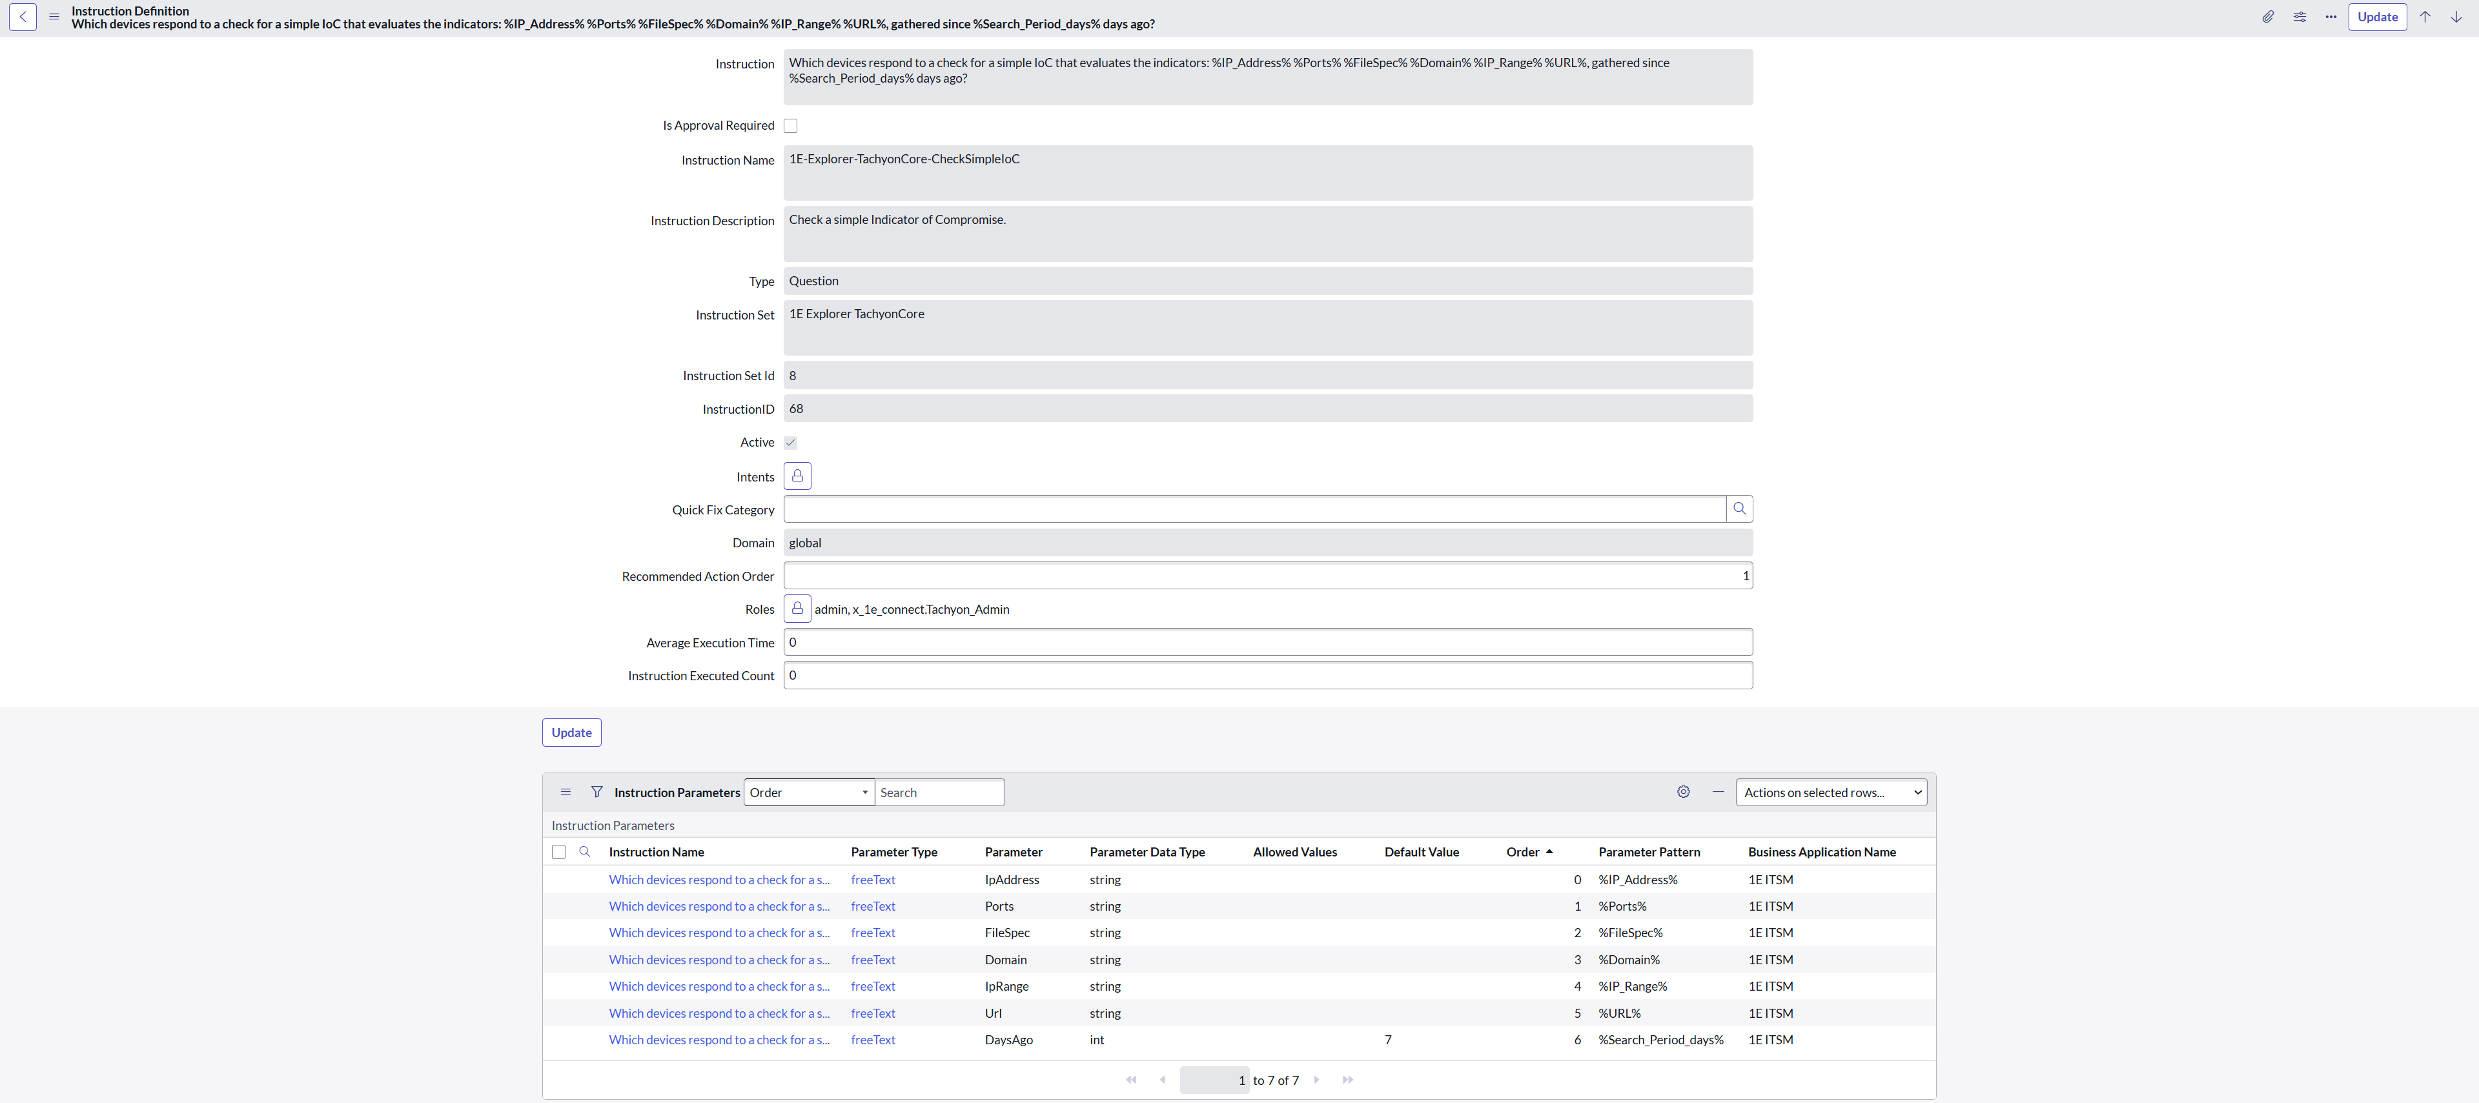Click Quick Fix Category lookup magnifier
The height and width of the screenshot is (1103, 2479).
pos(1739,508)
